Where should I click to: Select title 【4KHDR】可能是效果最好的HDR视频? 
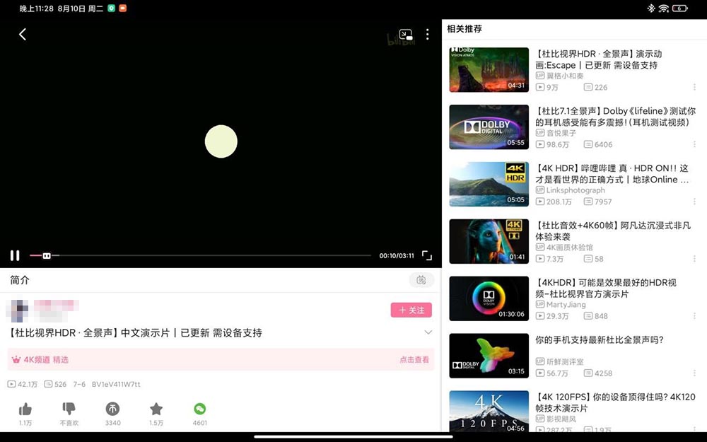pos(606,289)
